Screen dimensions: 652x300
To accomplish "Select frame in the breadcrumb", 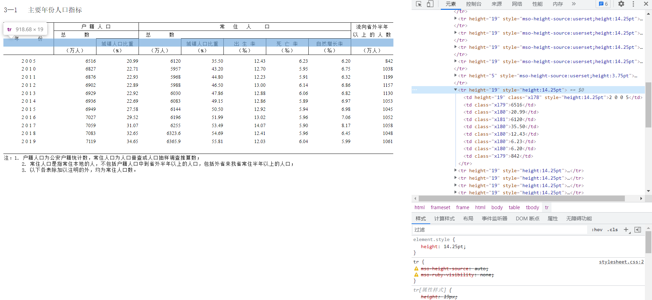I will (463, 207).
